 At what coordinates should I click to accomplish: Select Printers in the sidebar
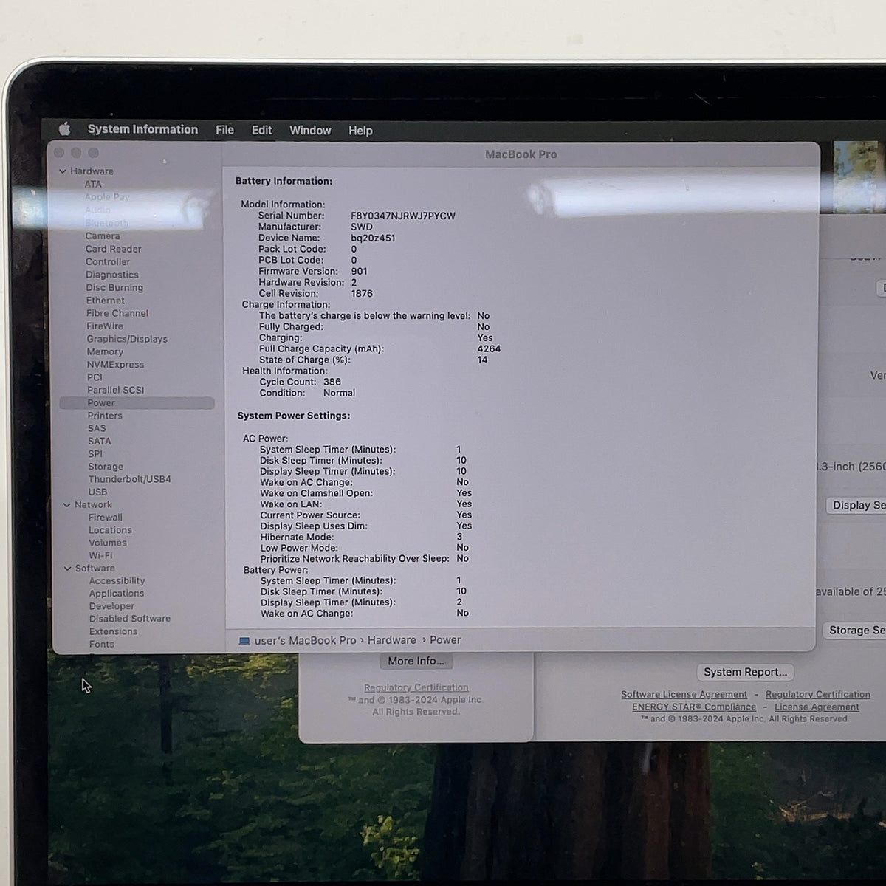click(105, 416)
